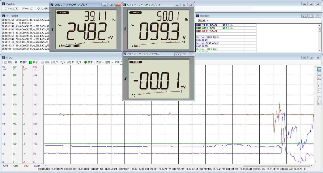Toggle channel 2 trace button on graph
Screen dimensions: 323x173
tap(319, 73)
